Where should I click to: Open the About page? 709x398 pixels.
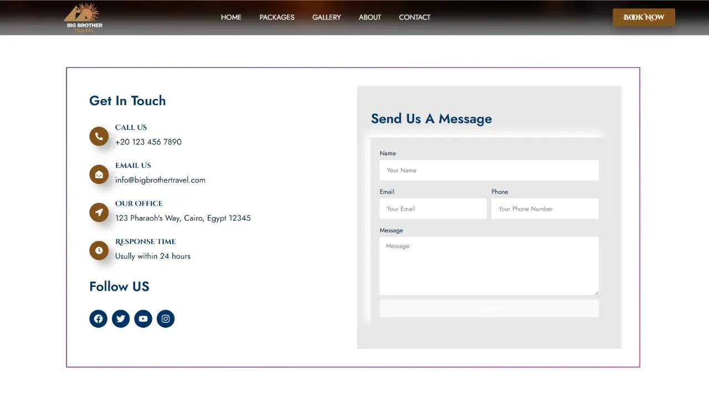(369, 17)
